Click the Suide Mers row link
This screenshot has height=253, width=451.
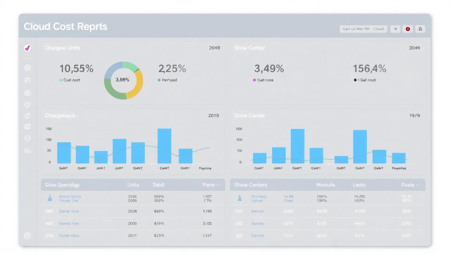(x=69, y=235)
